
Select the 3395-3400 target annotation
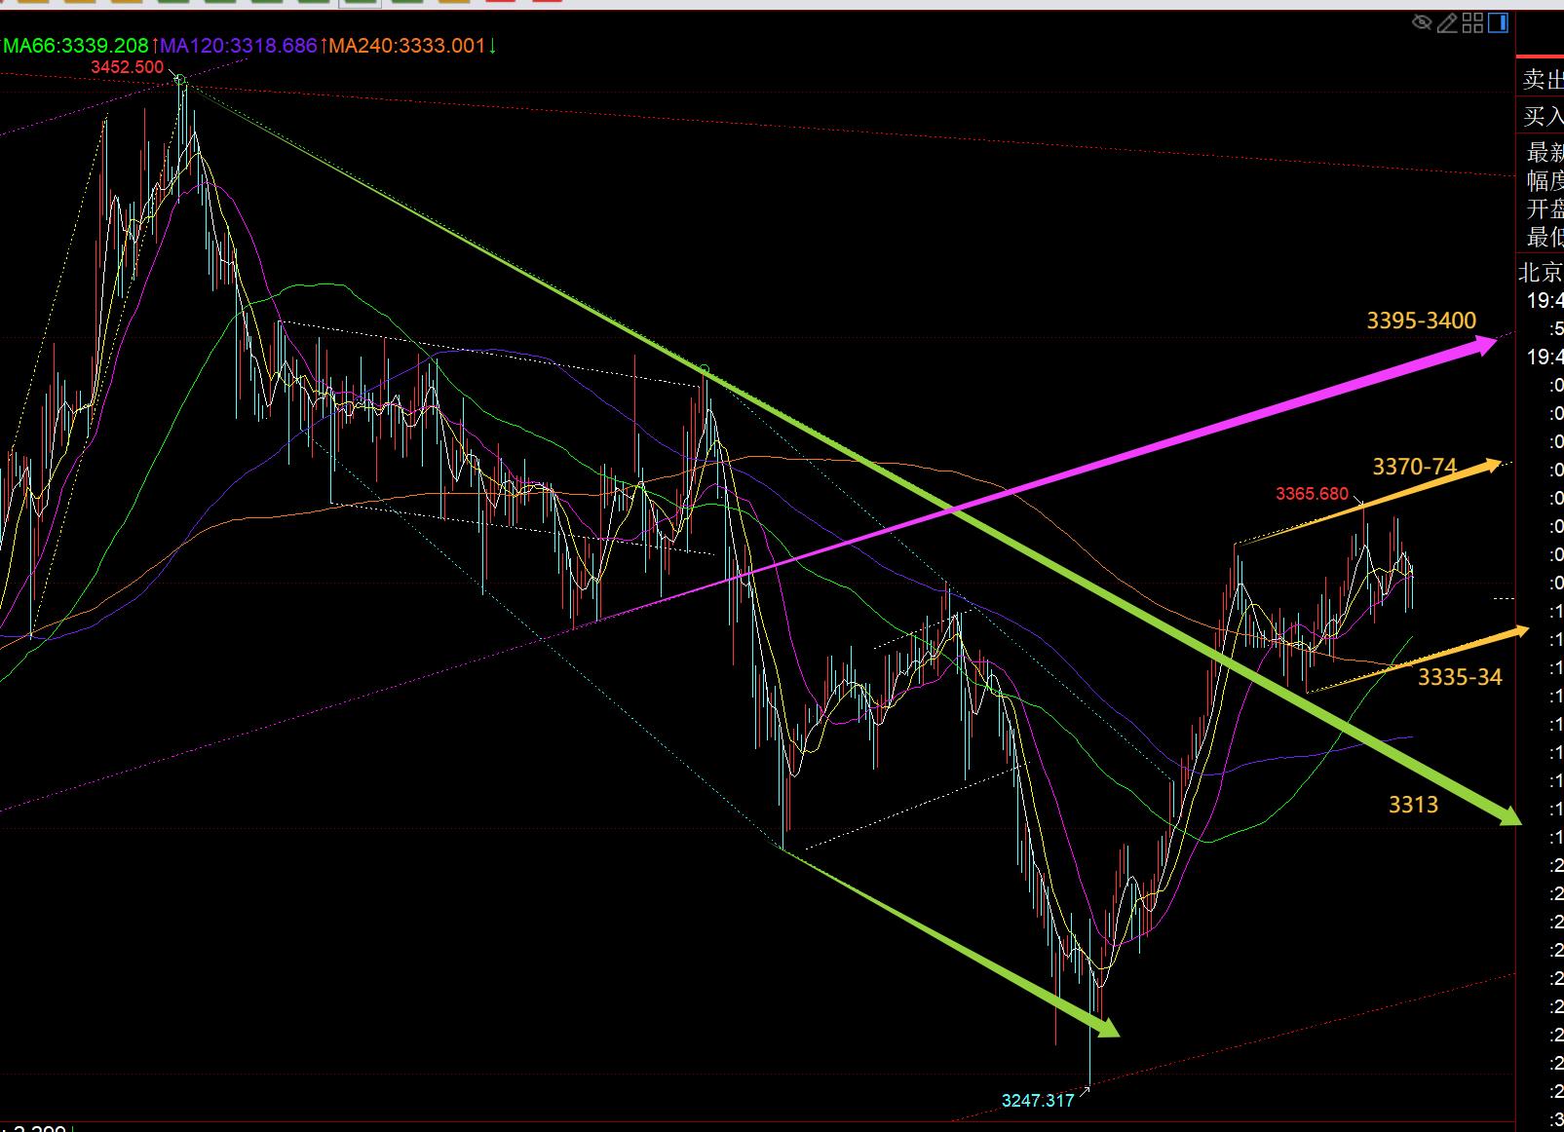[1421, 321]
